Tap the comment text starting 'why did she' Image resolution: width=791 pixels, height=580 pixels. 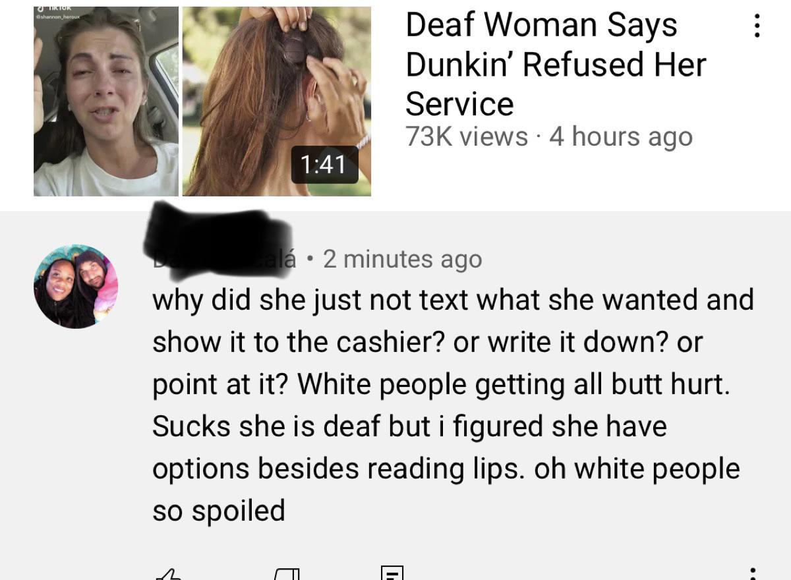[x=453, y=405]
